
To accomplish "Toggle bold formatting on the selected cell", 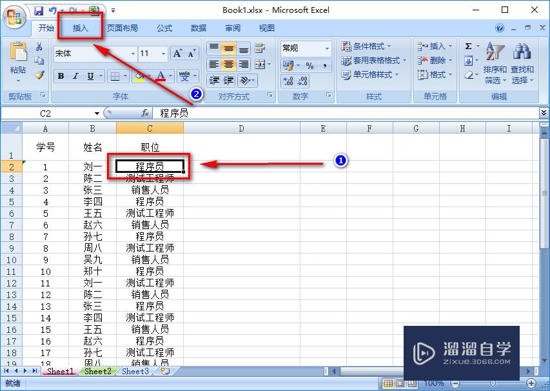I will pos(60,75).
